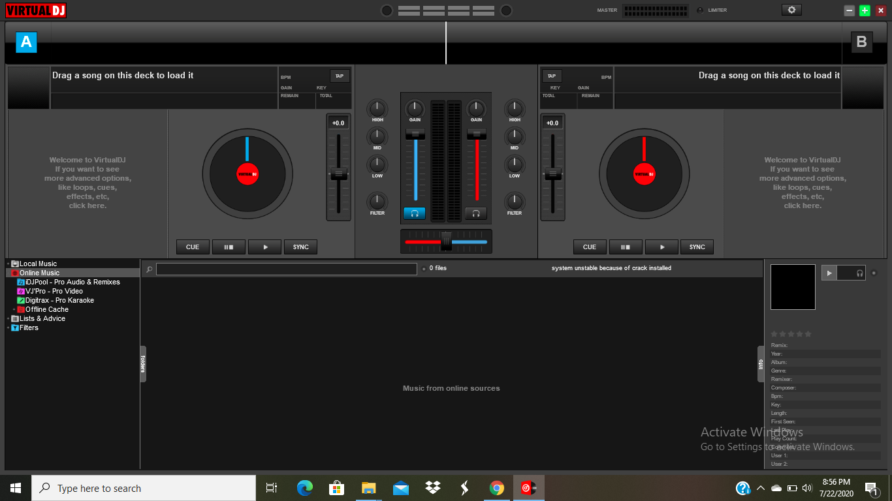Tap BPM button on deck B

tap(552, 76)
